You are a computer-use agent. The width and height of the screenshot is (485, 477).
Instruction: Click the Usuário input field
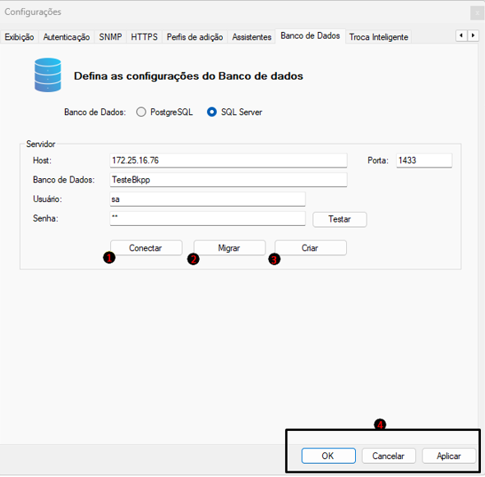(207, 199)
